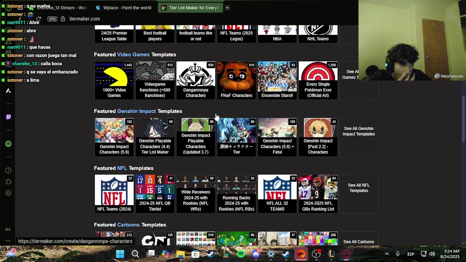Show hidden system tray icons
Viewport: 466px width, 262px height.
click(x=387, y=254)
